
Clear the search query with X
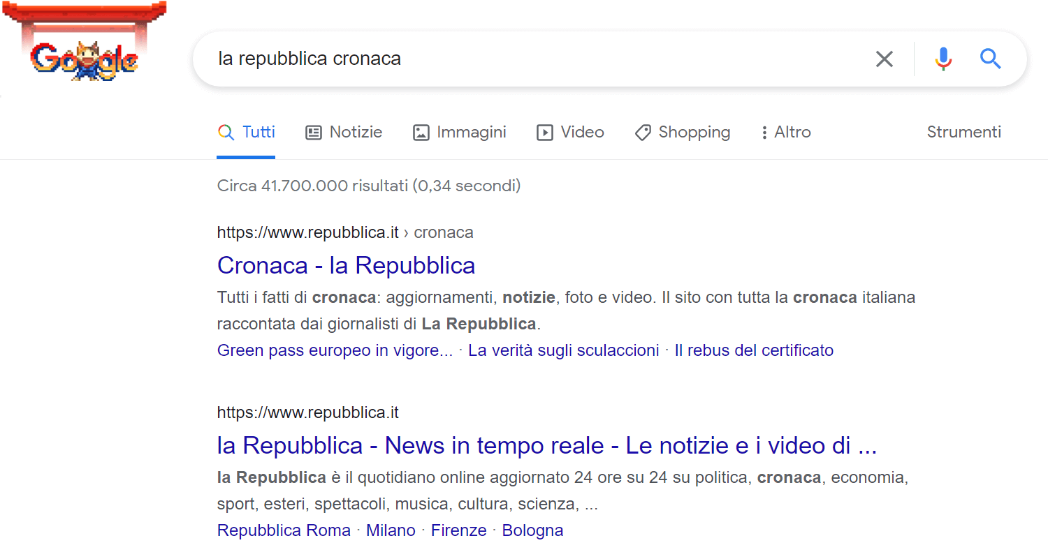click(885, 59)
